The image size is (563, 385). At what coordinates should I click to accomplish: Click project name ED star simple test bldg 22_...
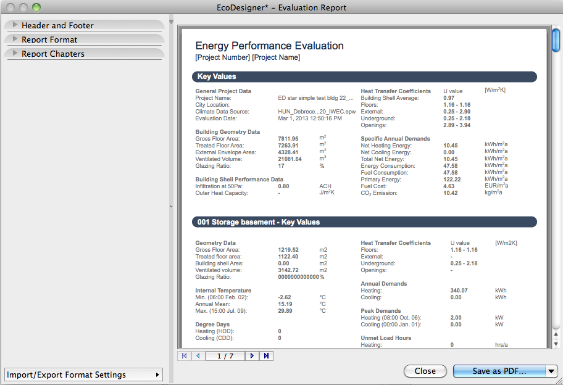pyautogui.click(x=315, y=98)
